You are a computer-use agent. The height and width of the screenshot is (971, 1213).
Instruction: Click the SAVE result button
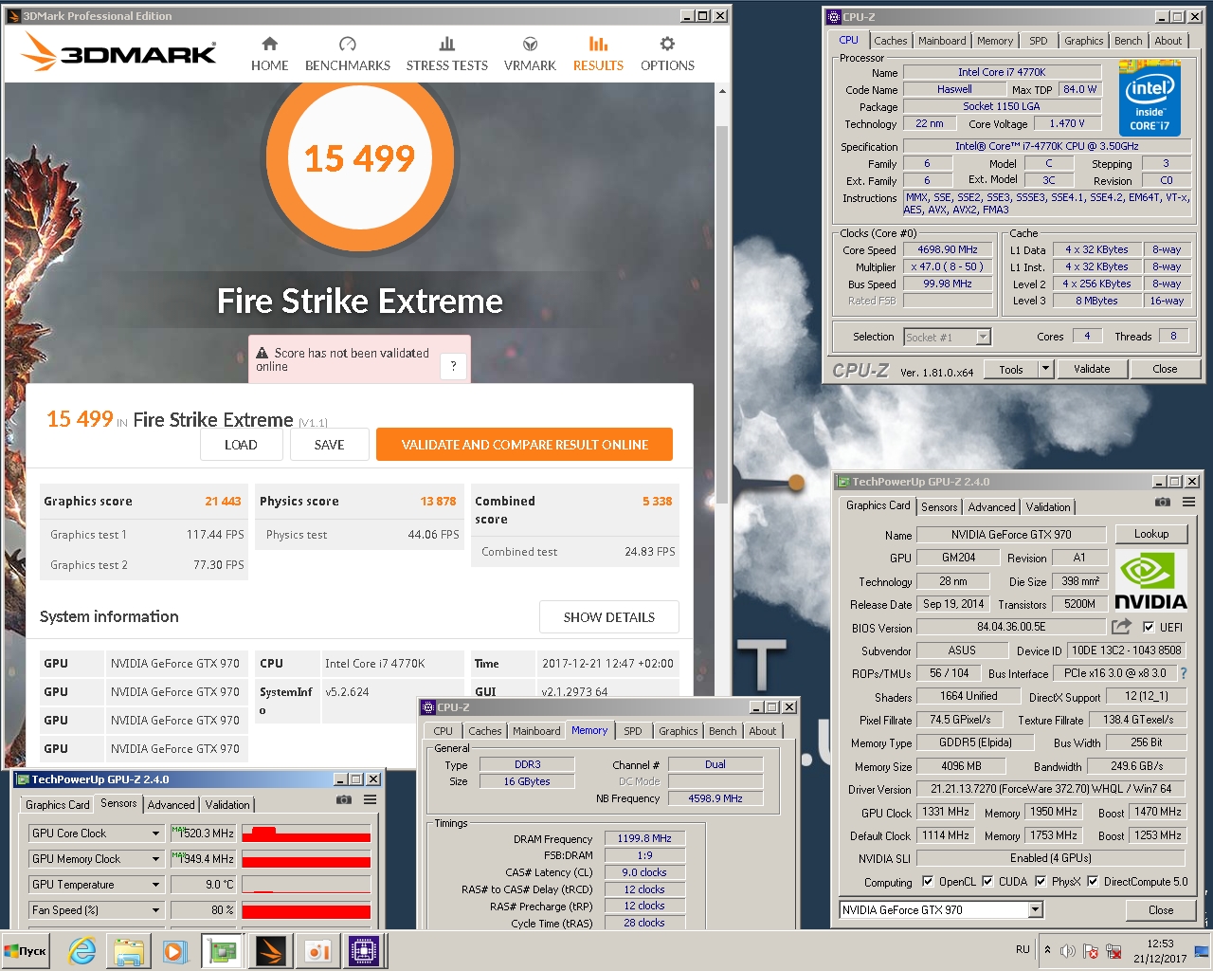pyautogui.click(x=329, y=445)
